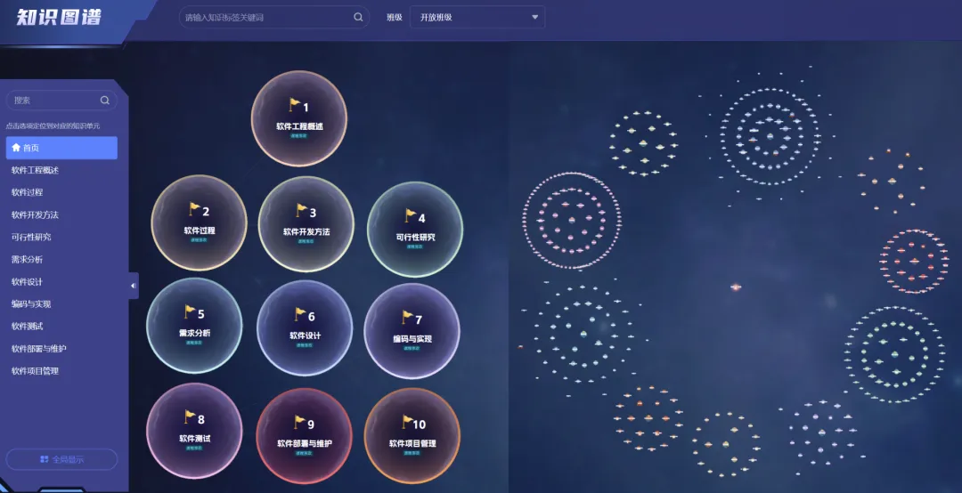Click the magnifier icon in top search bar
This screenshot has width=962, height=493.
358,17
